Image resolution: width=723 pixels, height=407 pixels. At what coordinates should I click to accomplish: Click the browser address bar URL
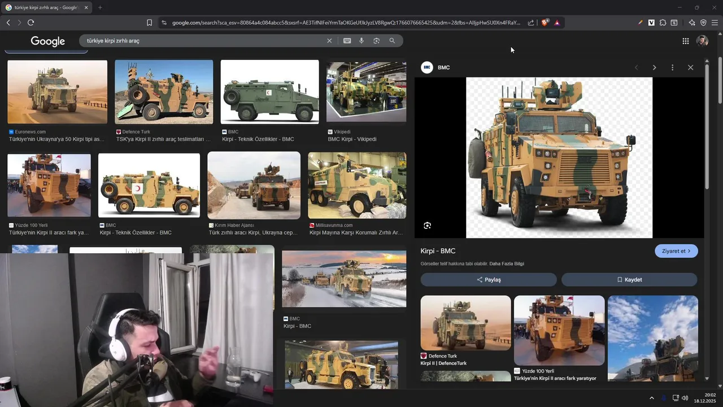click(x=346, y=23)
